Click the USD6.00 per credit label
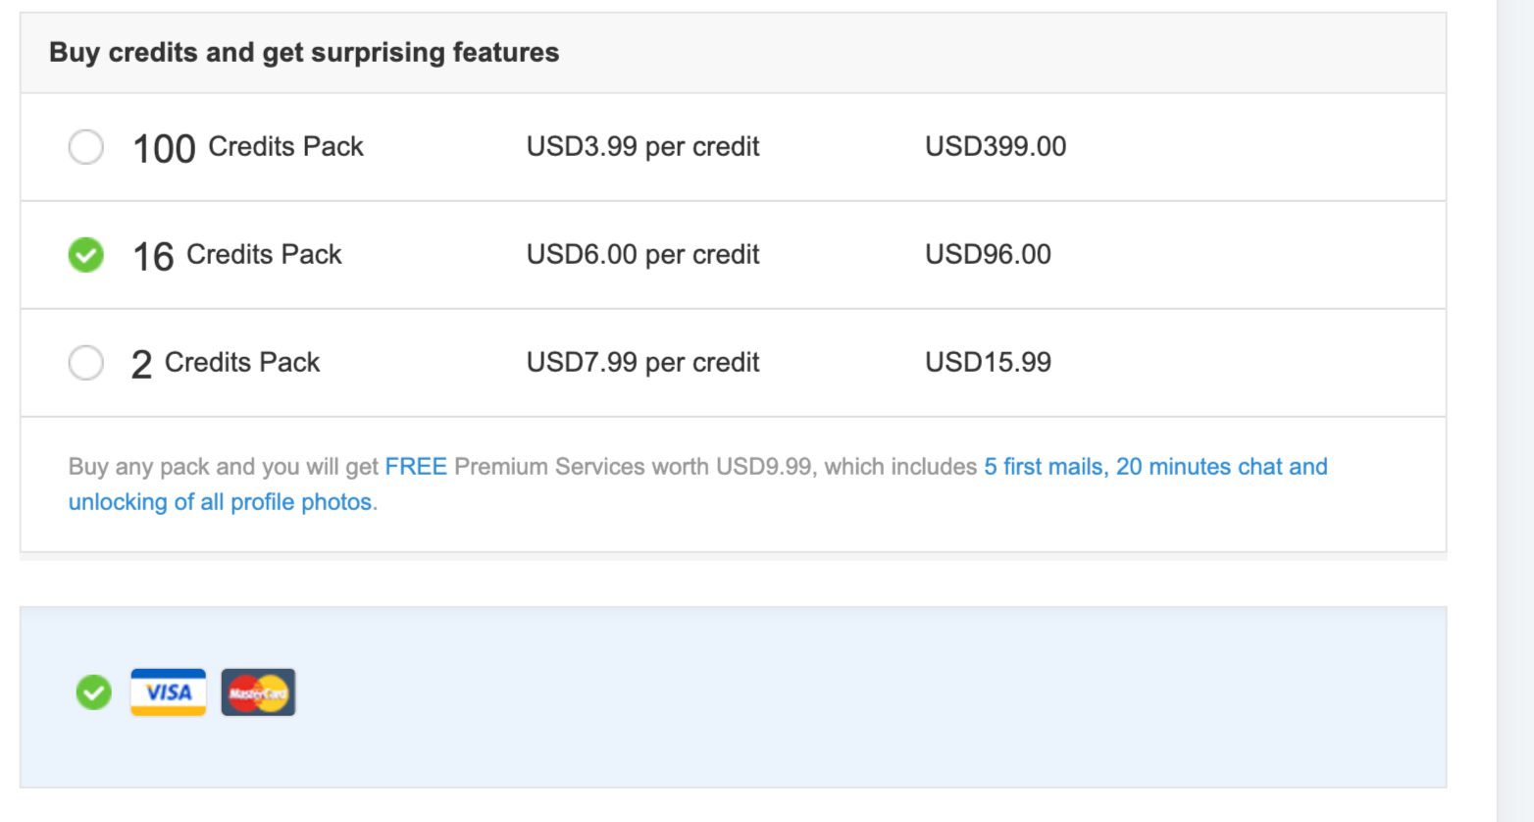1534x822 pixels. [642, 255]
